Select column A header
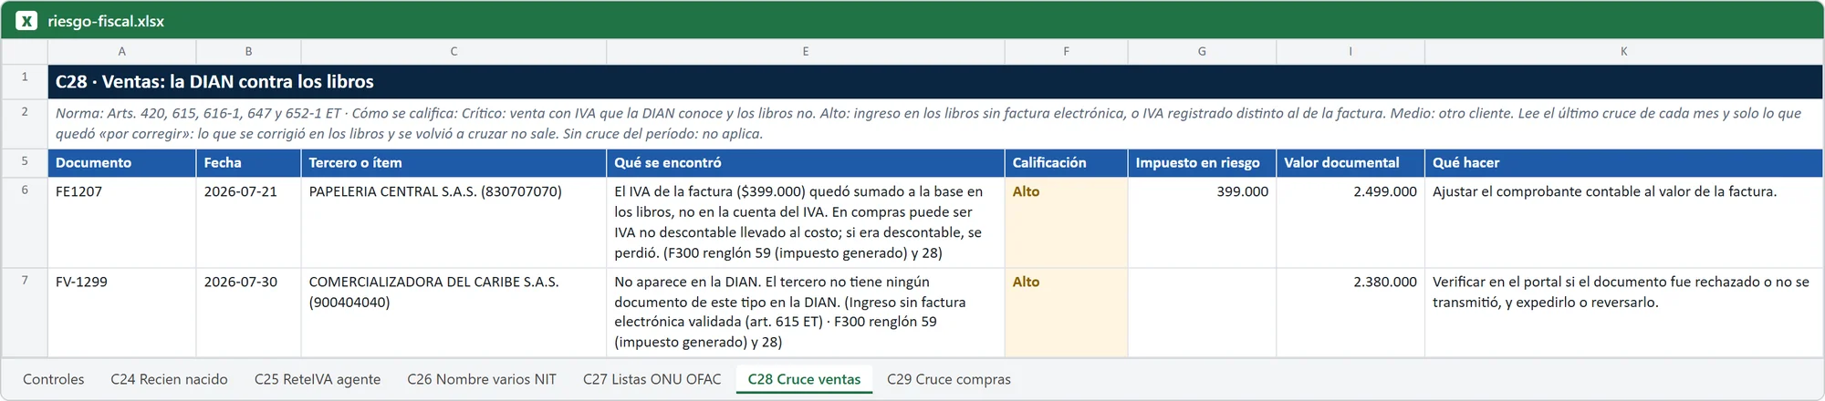Image resolution: width=1825 pixels, height=401 pixels. [122, 52]
